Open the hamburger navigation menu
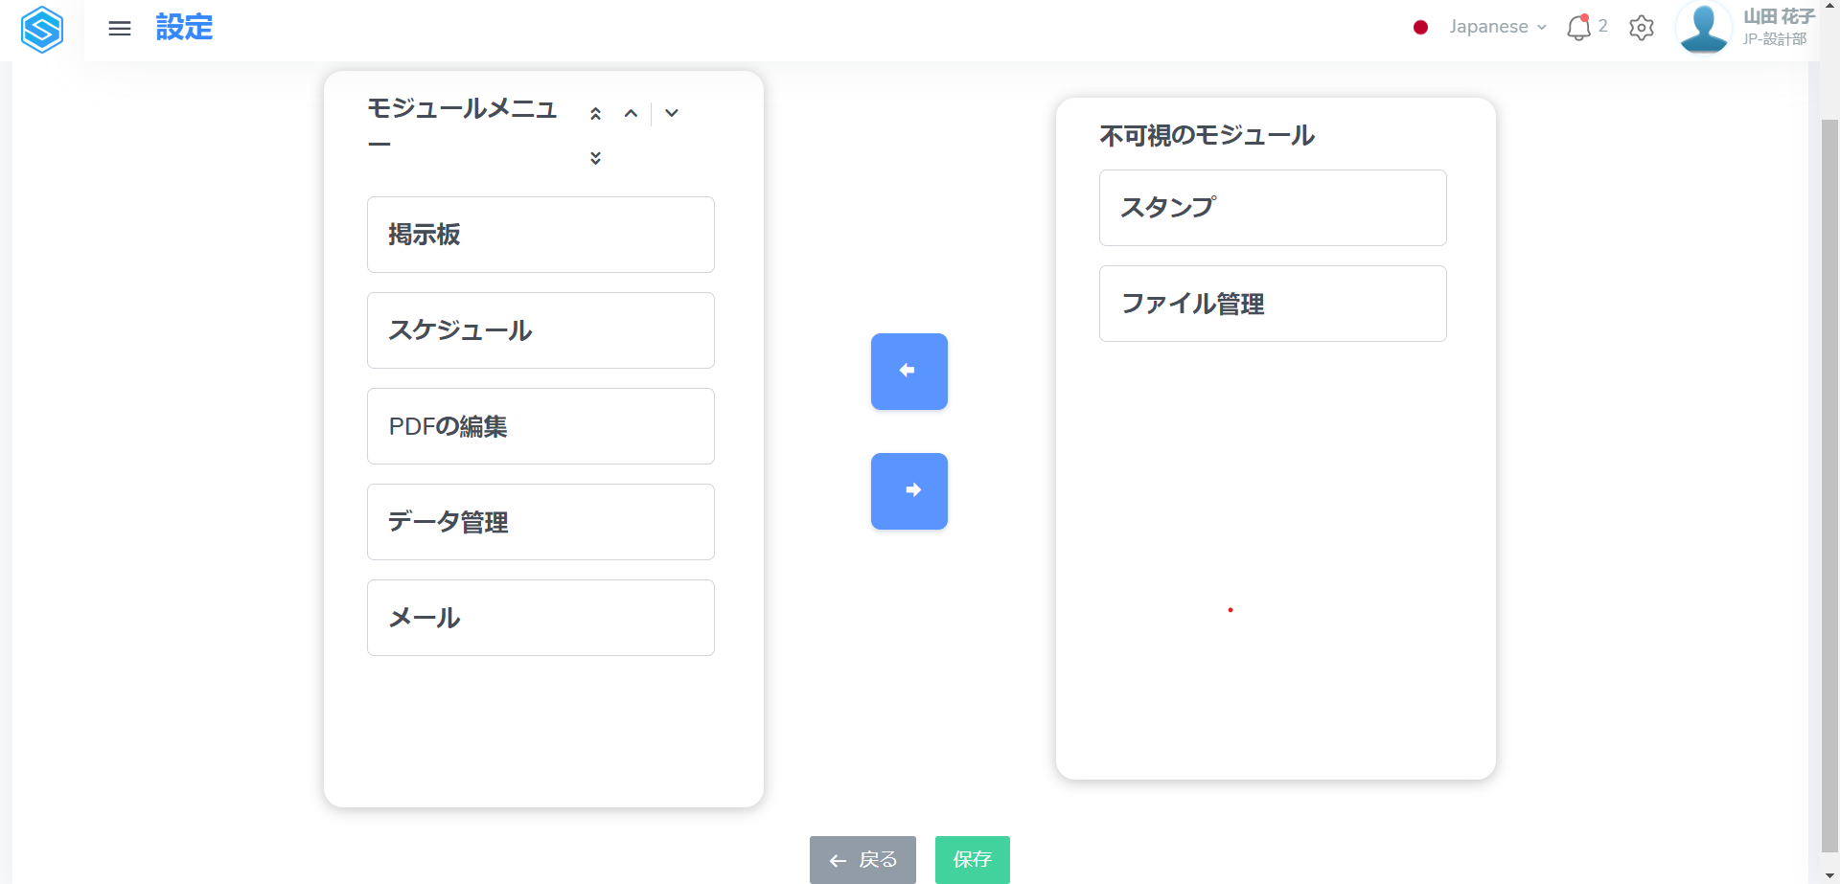 click(x=120, y=29)
